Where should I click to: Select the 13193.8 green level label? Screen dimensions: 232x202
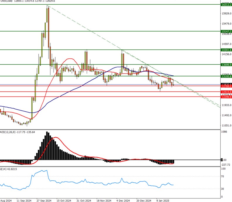point(226,76)
